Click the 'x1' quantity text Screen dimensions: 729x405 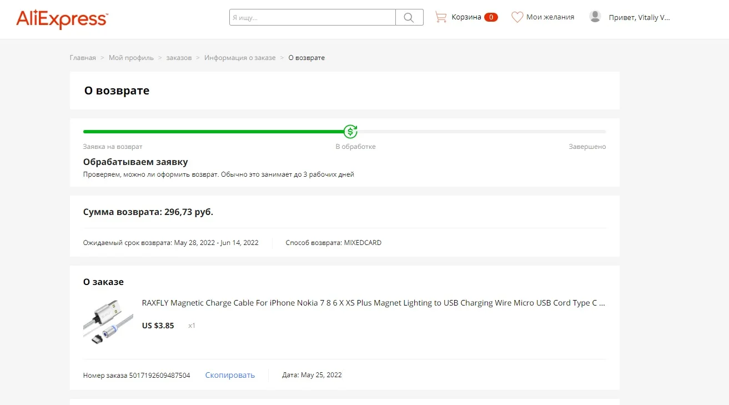192,326
